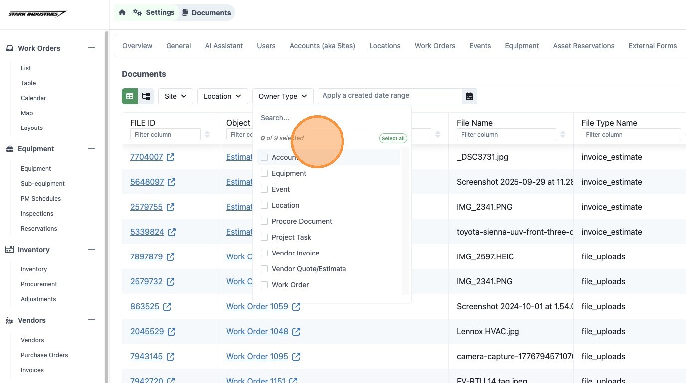
Task: Open the Users settings tab
Action: click(266, 46)
